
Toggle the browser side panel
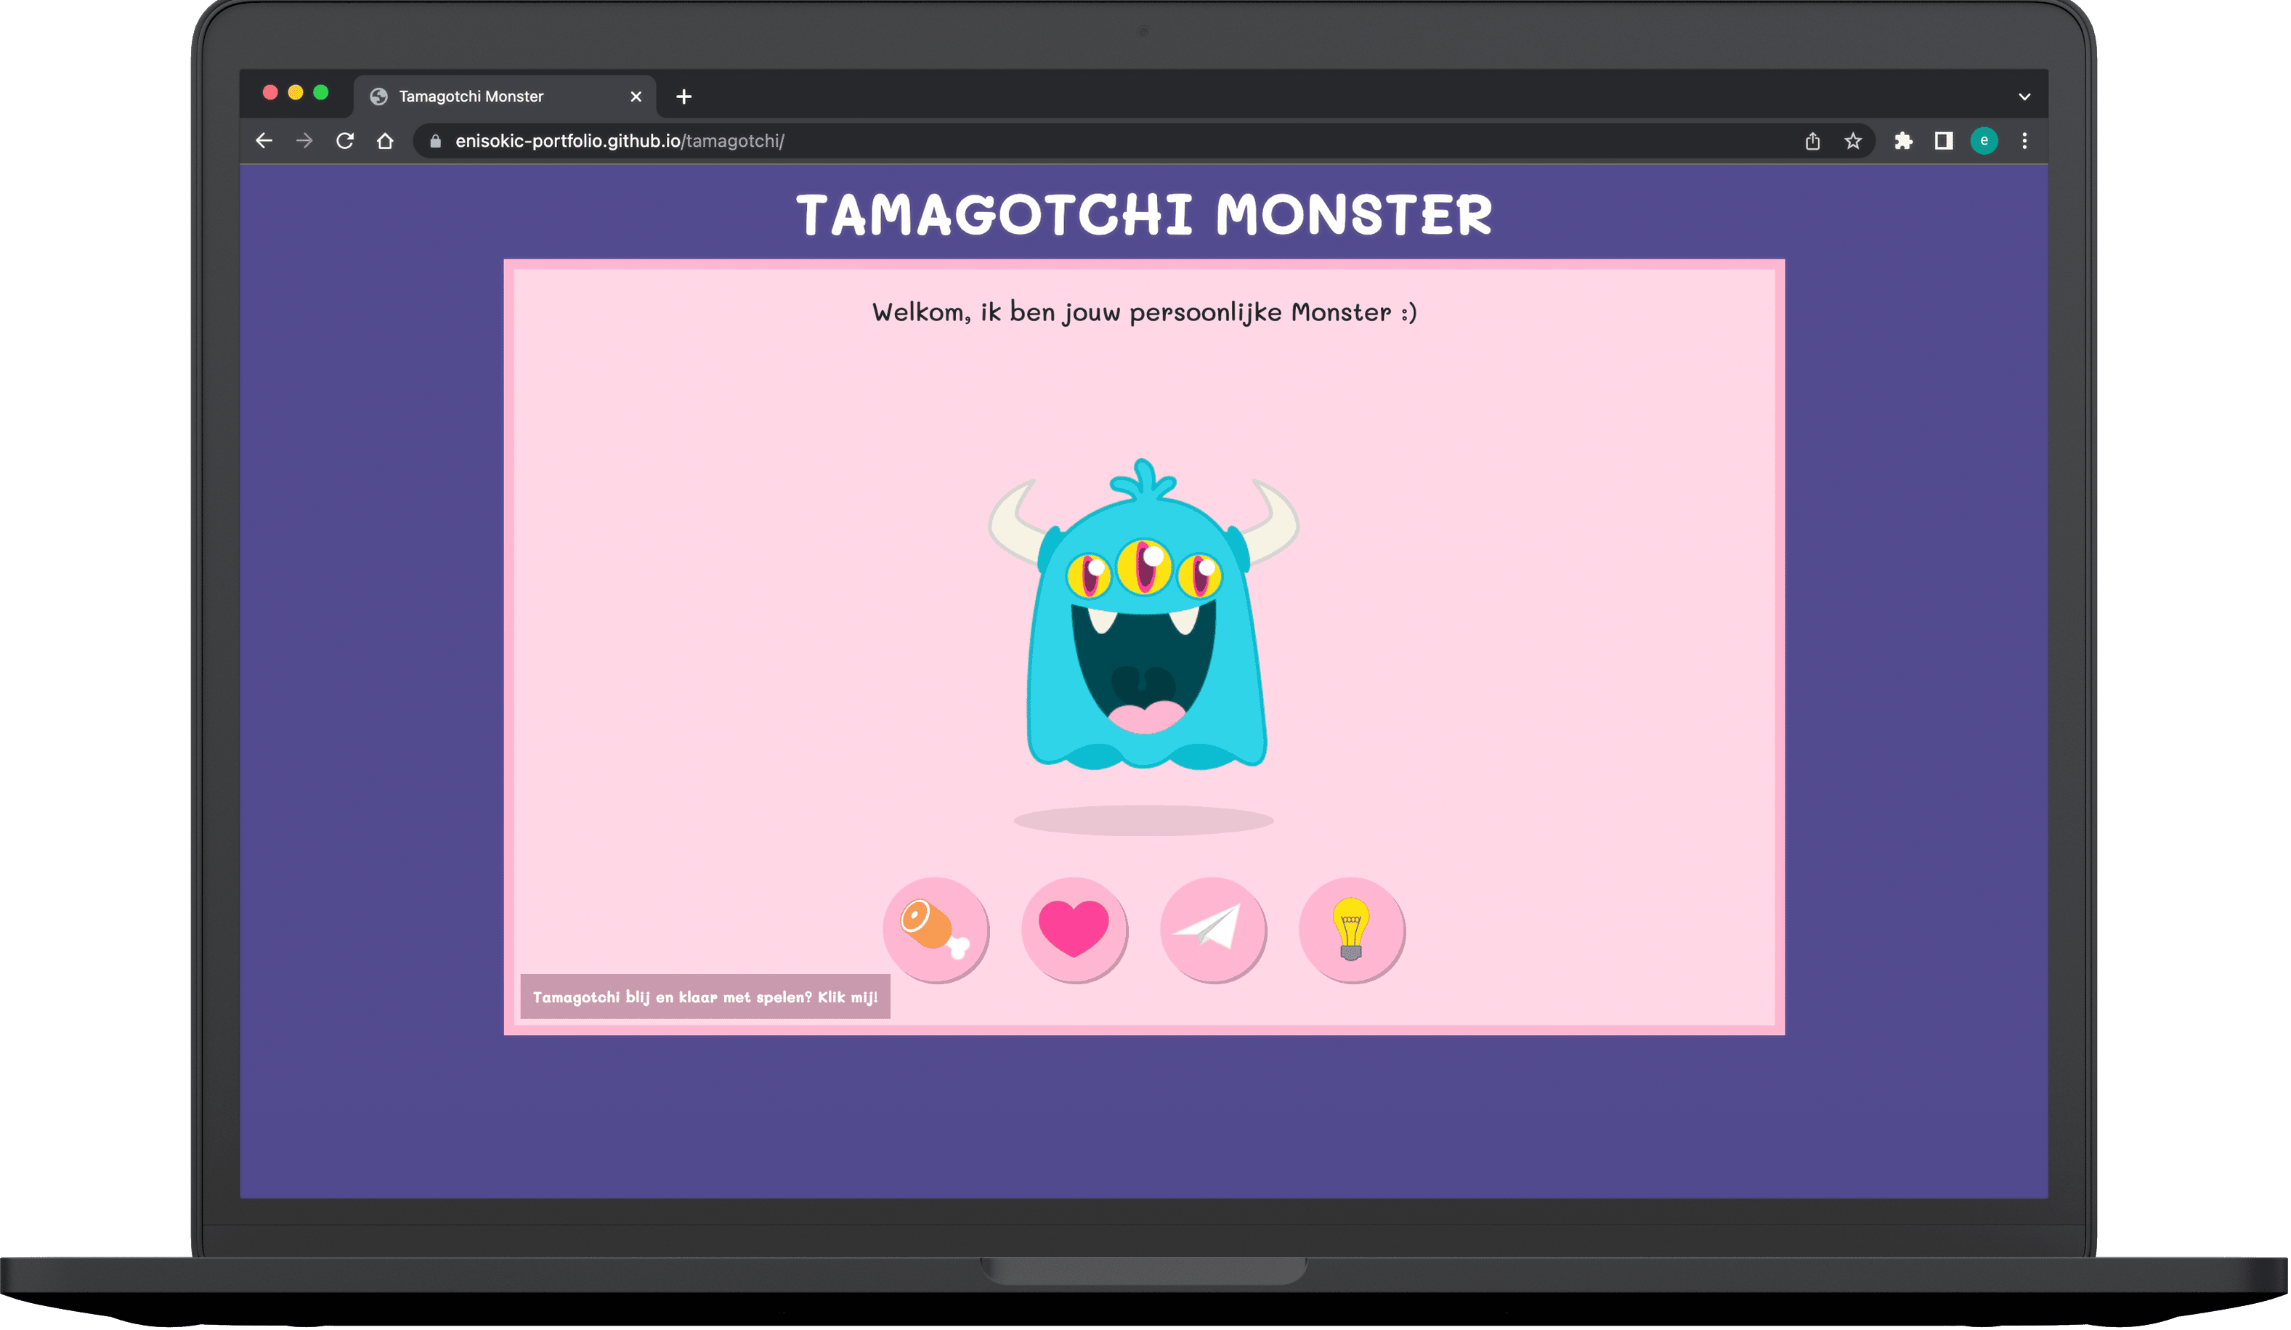coord(1944,141)
